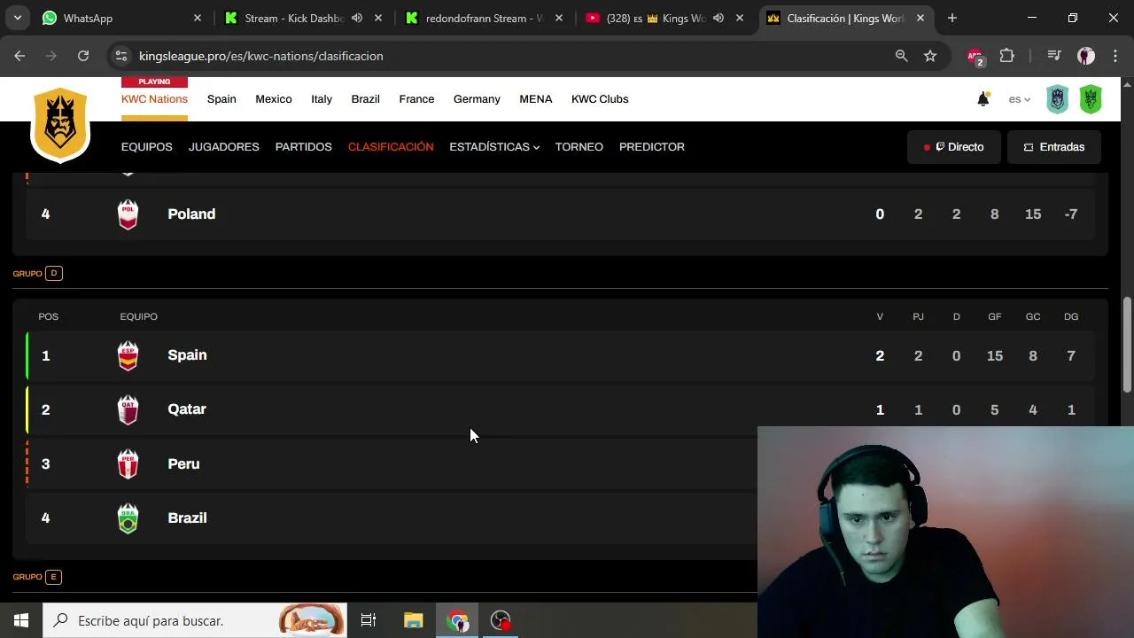Open the Mexico league menu item
Viewport: 1134px width, 638px height.
[274, 99]
